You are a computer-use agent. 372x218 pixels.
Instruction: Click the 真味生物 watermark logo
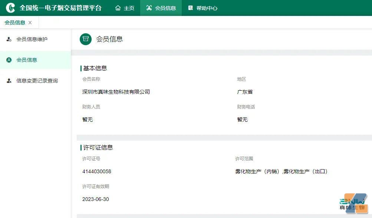coord(353,204)
